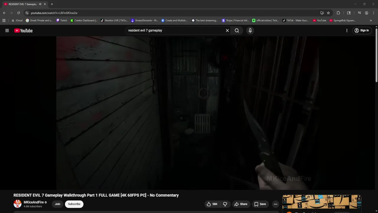Open Chrome's three-dot menu
The height and width of the screenshot is (213, 378).
pyautogui.click(x=373, y=13)
